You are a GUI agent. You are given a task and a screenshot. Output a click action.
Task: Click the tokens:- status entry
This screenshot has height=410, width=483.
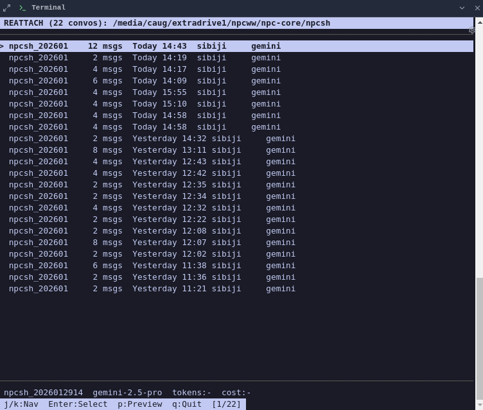click(x=191, y=393)
